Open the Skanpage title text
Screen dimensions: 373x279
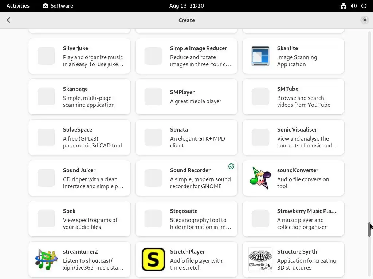(x=75, y=89)
